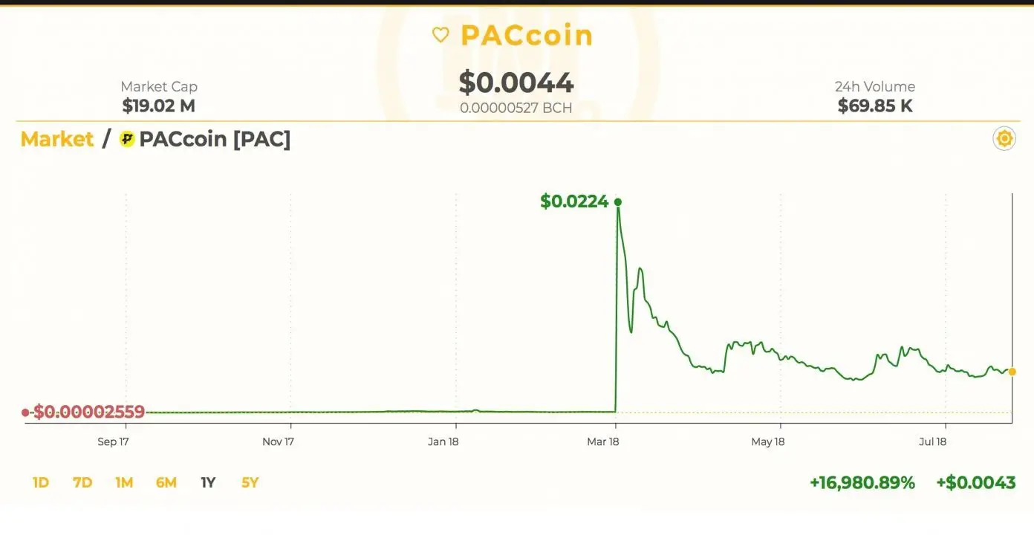This screenshot has width=1034, height=550.
Task: Open chart settings gear icon
Action: (1004, 139)
